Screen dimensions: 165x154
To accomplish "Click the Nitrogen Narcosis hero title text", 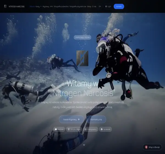I will point(82,93).
